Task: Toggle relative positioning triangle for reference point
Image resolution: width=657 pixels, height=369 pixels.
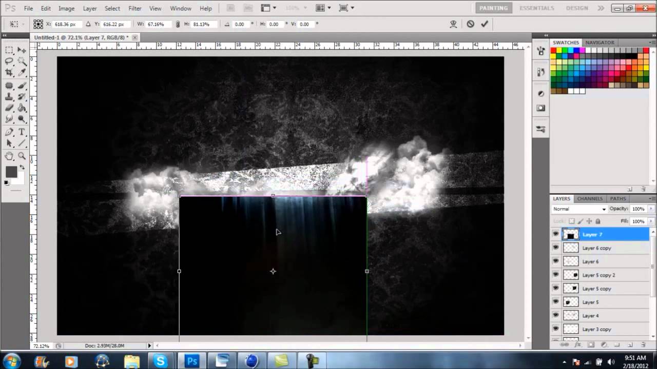Action: pyautogui.click(x=88, y=24)
